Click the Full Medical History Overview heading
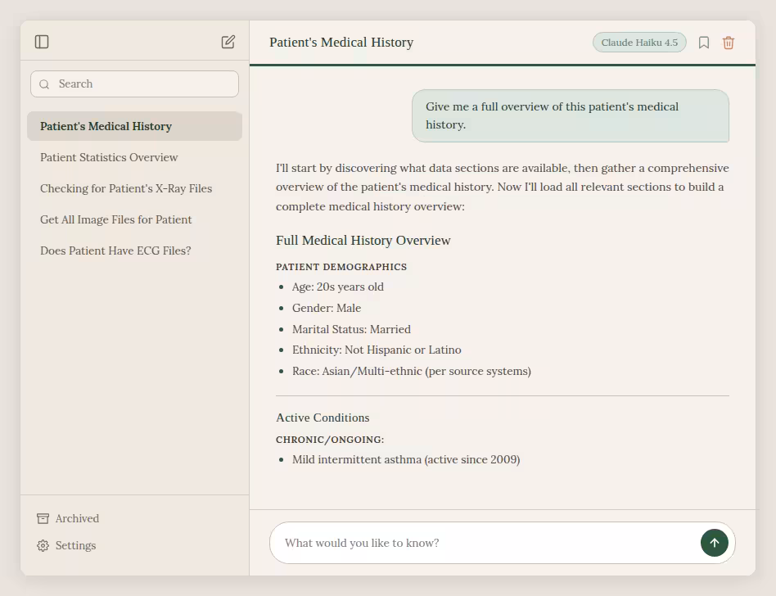 [363, 241]
